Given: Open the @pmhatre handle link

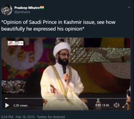Looking at the screenshot, I should click(x=22, y=12).
